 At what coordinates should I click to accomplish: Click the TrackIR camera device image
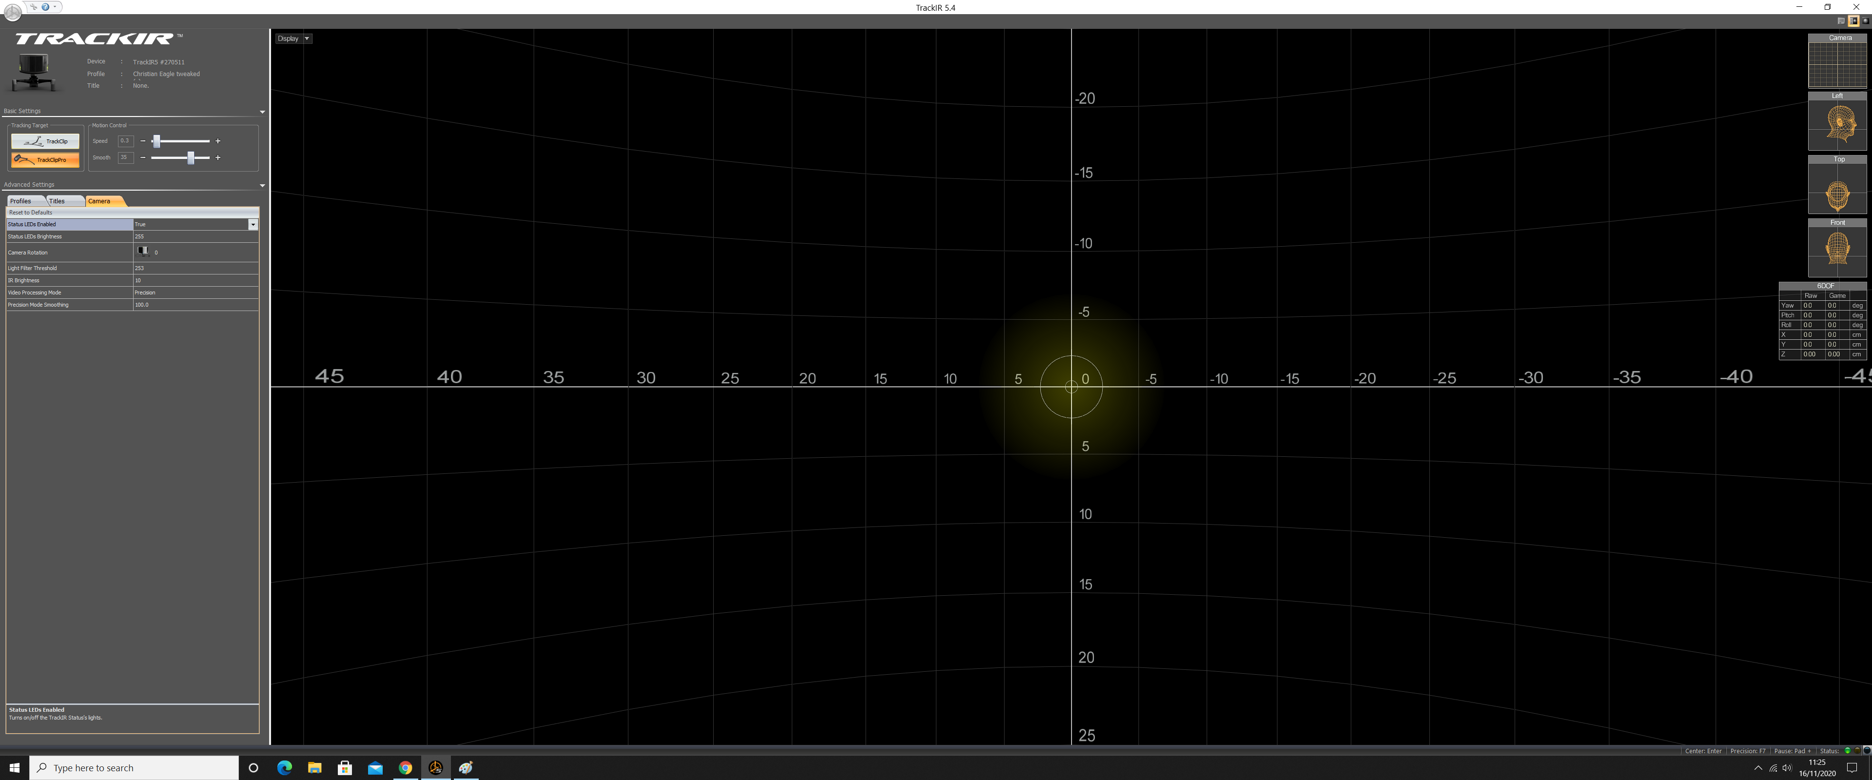click(34, 73)
